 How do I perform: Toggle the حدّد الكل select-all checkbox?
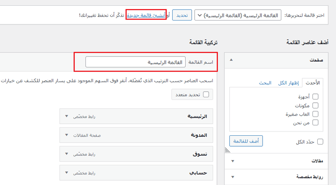(x=320, y=141)
